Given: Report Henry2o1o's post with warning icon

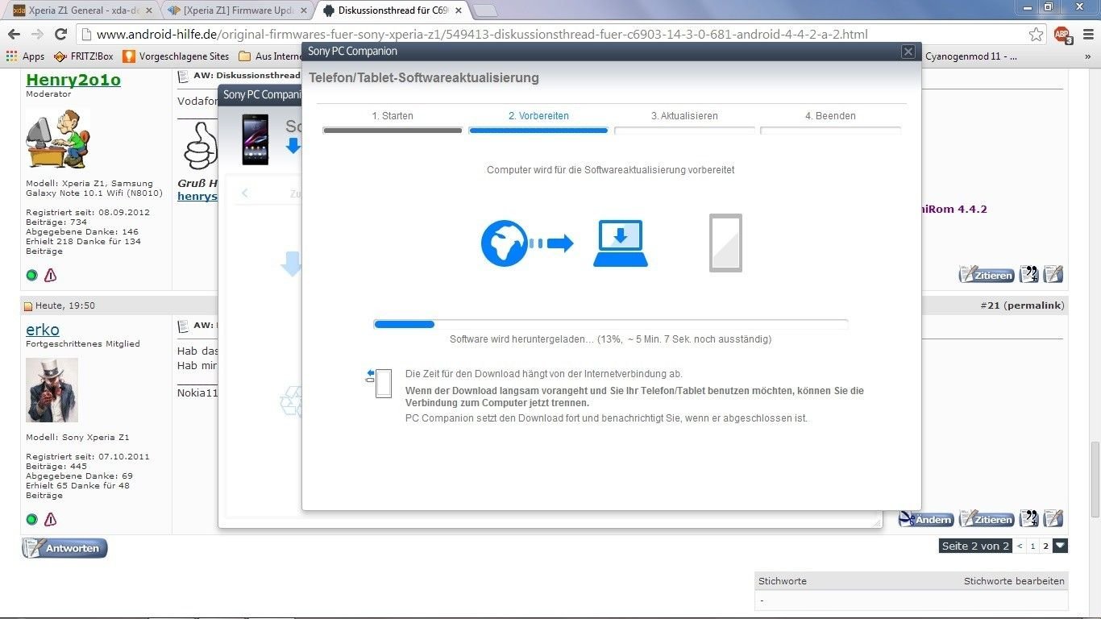Looking at the screenshot, I should (50, 275).
